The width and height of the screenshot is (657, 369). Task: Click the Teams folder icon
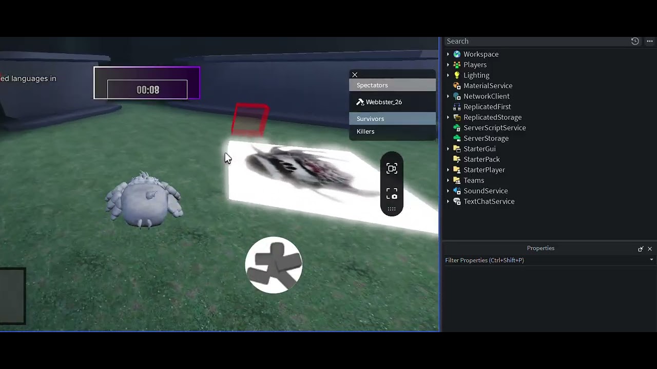pyautogui.click(x=457, y=180)
